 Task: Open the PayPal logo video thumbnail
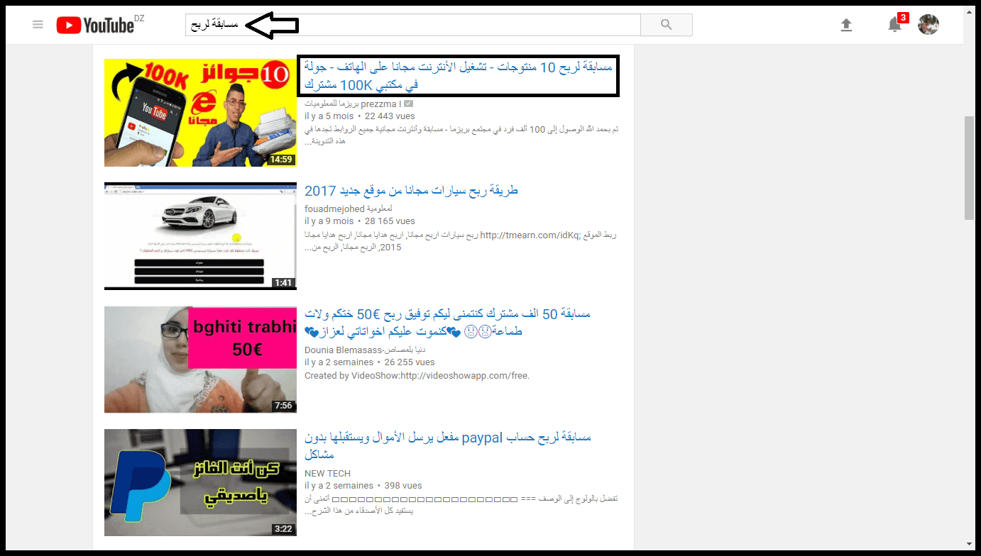pyautogui.click(x=200, y=482)
